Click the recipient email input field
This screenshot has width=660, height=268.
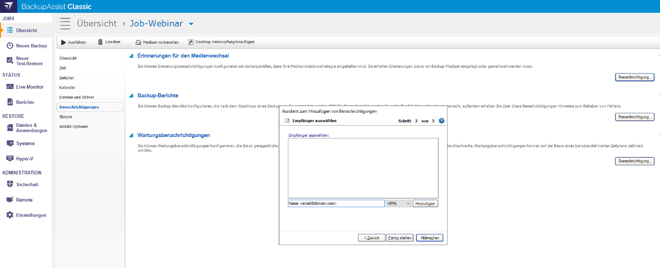[336, 203]
